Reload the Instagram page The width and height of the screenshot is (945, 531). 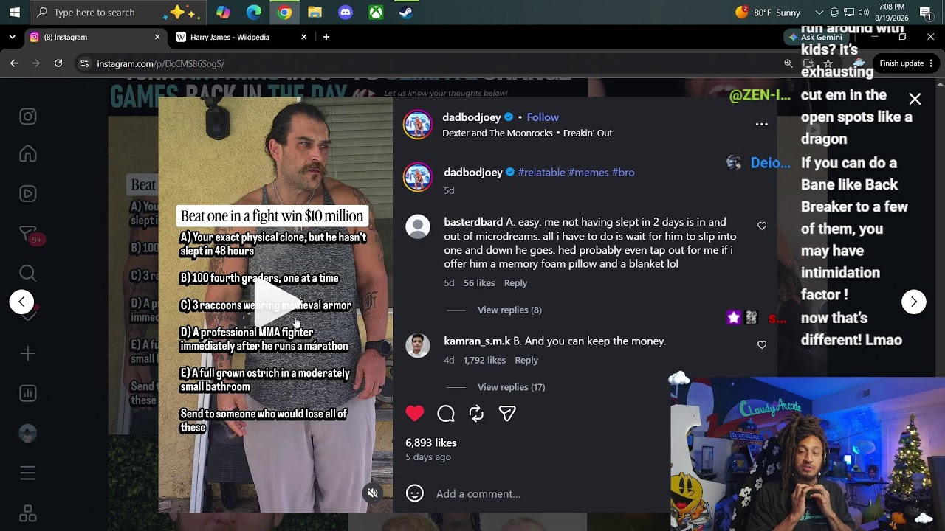point(58,63)
